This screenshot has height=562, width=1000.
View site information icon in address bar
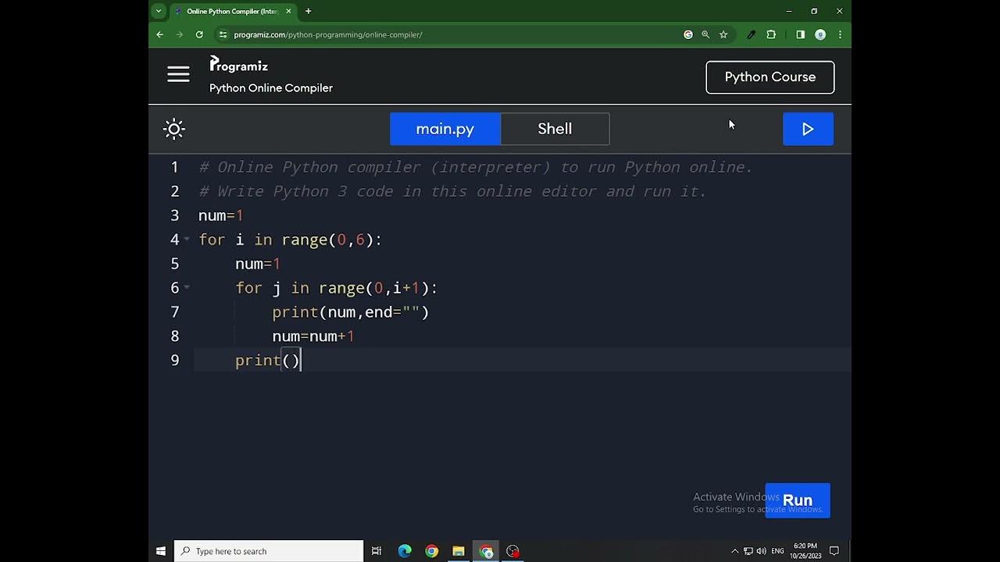click(223, 34)
